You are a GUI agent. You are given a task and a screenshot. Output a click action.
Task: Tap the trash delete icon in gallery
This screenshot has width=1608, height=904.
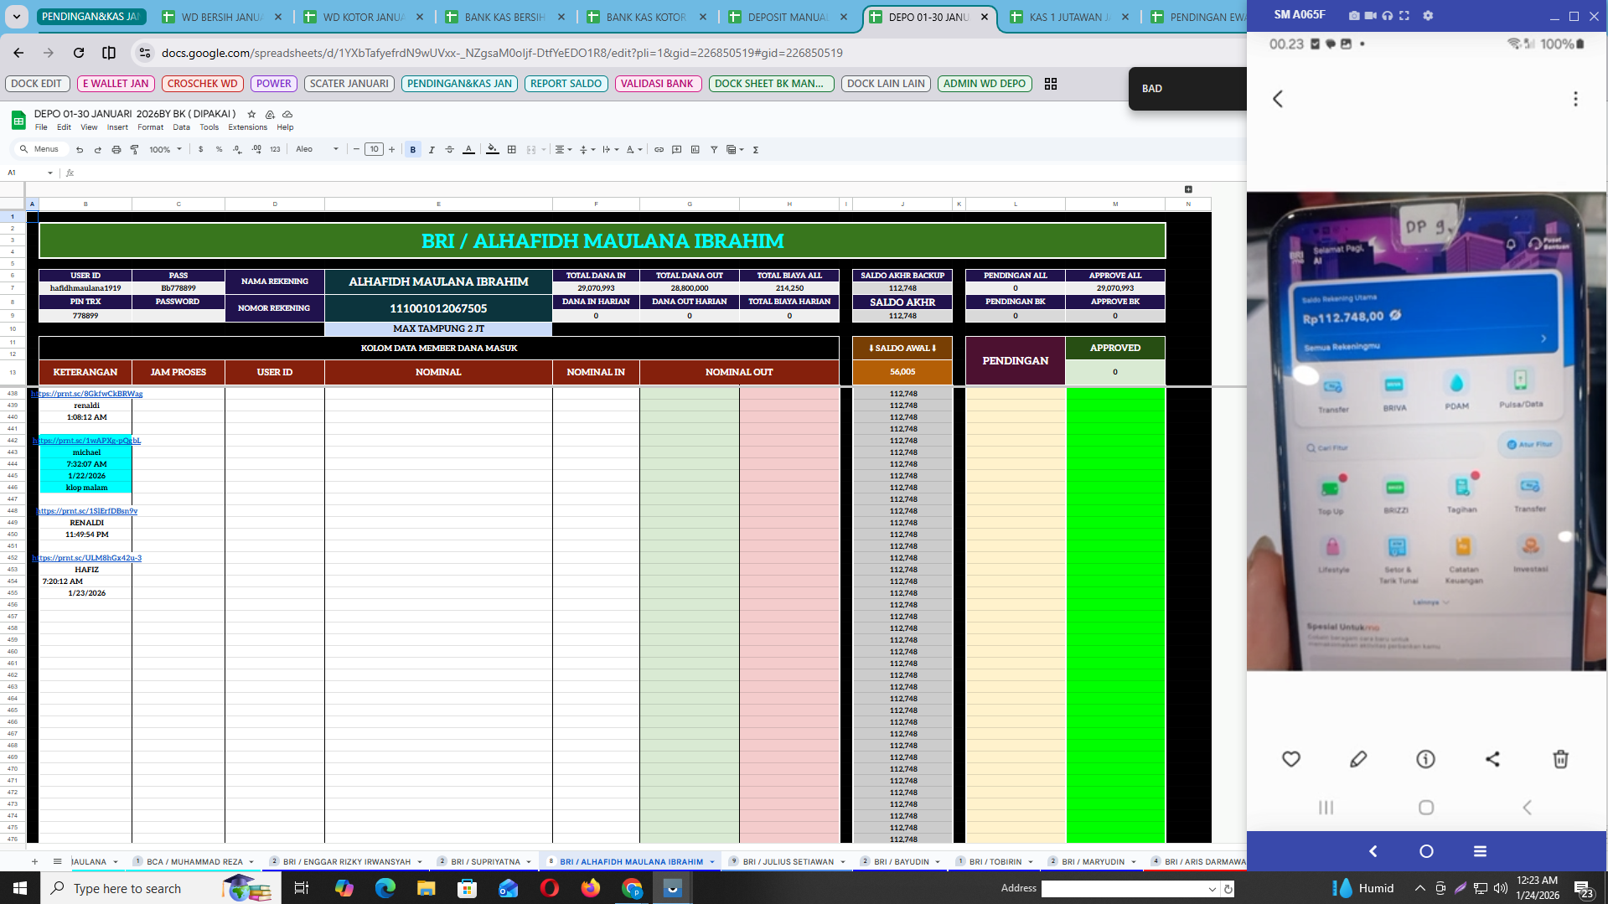click(x=1560, y=759)
